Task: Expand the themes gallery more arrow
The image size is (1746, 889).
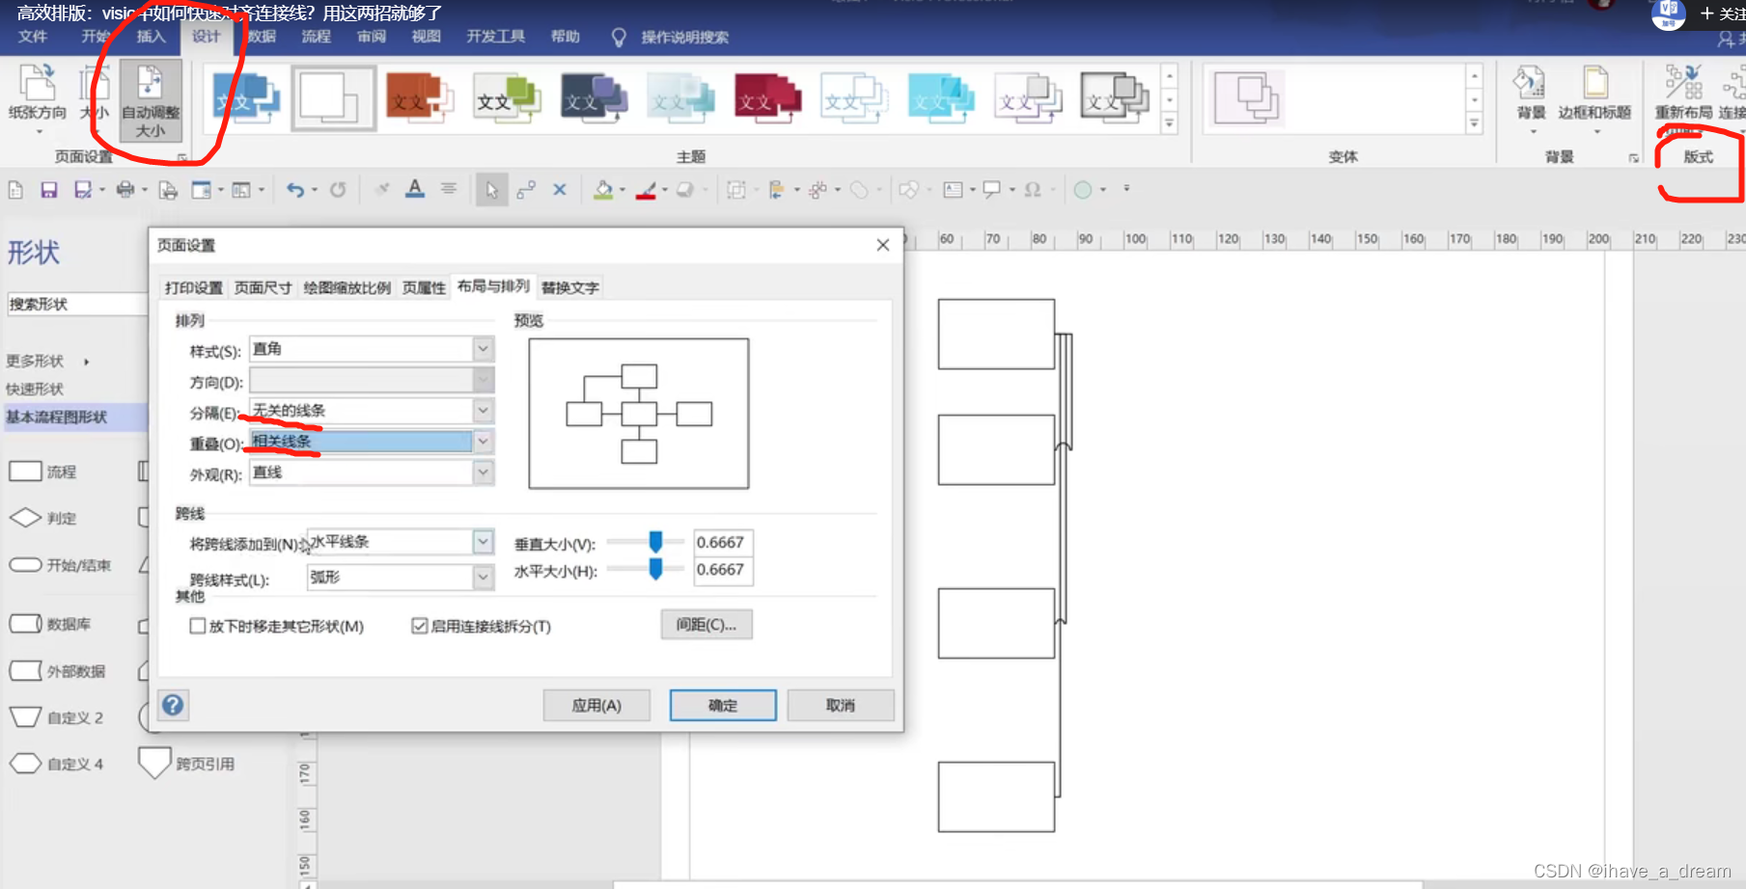Action: coord(1170,123)
